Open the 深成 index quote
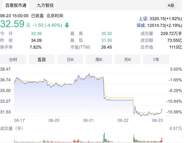The width and height of the screenshot is (186, 143). (x=159, y=26)
